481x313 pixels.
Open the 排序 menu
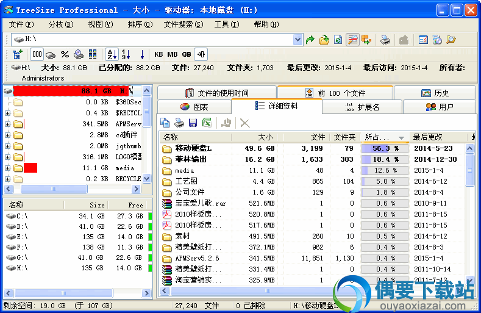point(140,24)
